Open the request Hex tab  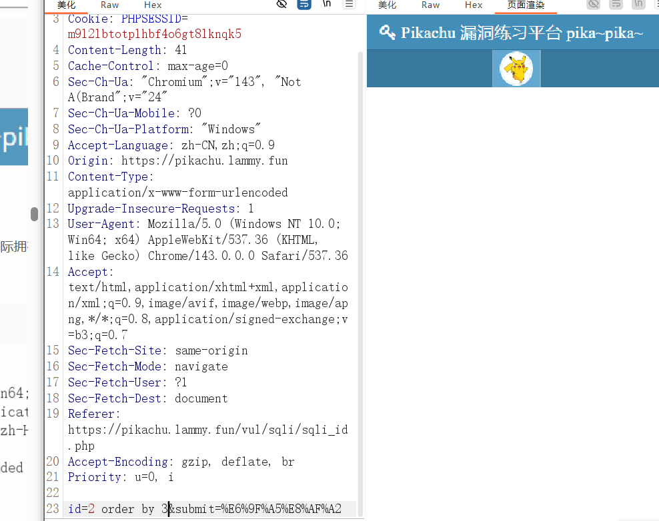153,5
